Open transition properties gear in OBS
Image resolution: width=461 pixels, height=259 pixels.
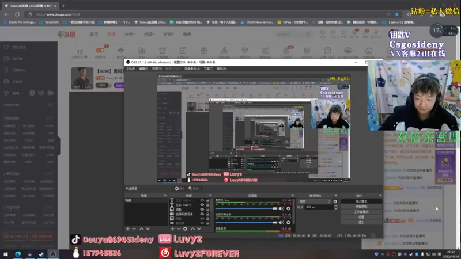335,201
